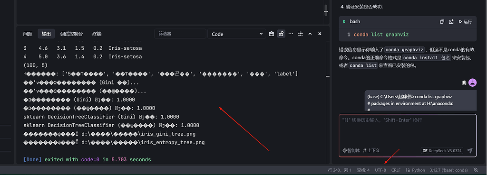
Task: Open the 终端 tab
Action: [x=97, y=34]
